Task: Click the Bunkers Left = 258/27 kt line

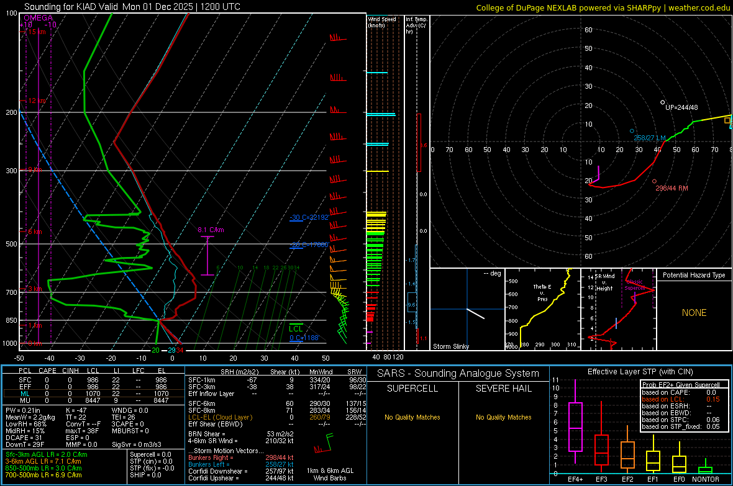Action: (241, 464)
